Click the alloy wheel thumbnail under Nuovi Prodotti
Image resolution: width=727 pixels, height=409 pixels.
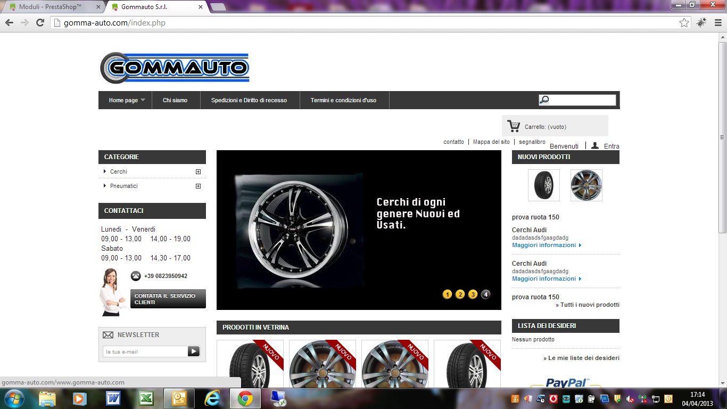(x=586, y=185)
